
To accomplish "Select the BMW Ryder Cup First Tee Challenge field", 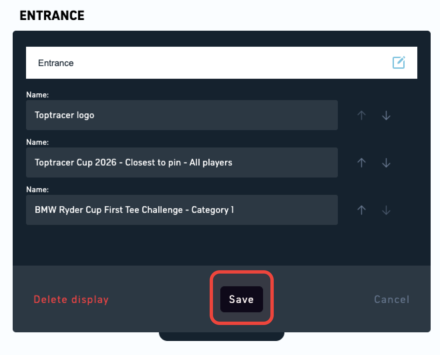I will [x=182, y=210].
